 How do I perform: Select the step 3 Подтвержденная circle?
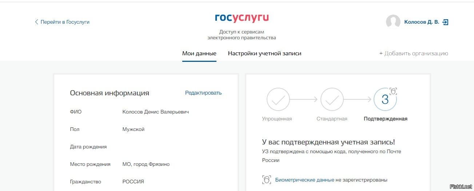[385, 99]
